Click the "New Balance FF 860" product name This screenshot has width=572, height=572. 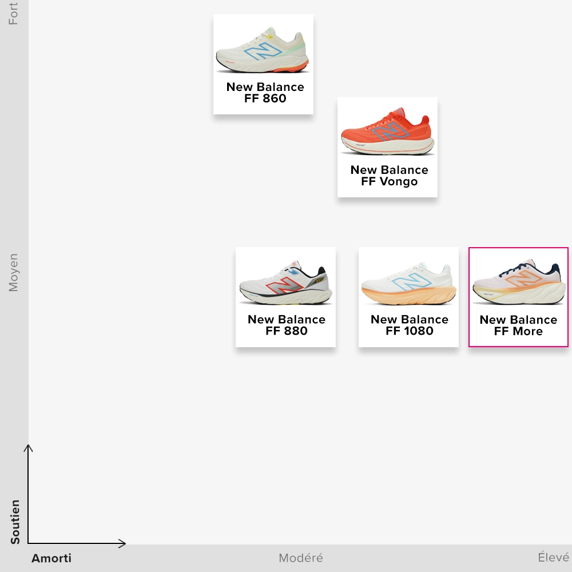tap(265, 93)
